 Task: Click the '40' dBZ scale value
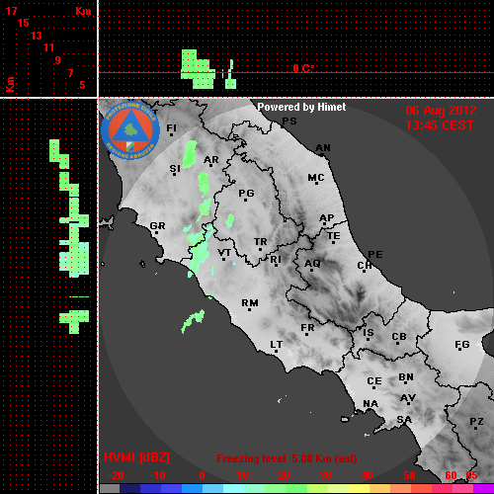[x=367, y=475]
